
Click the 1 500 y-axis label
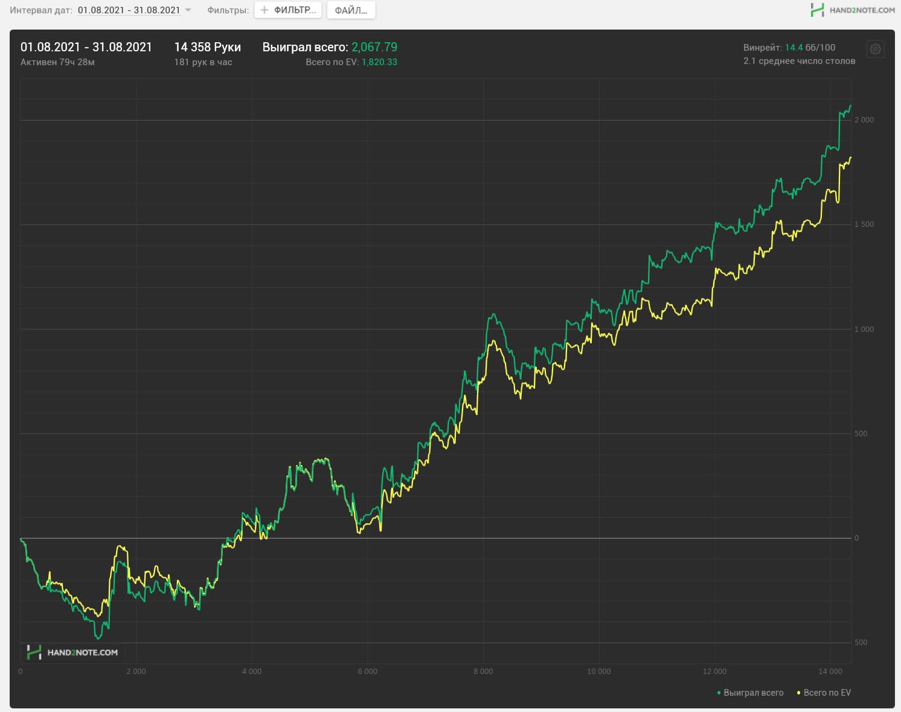(864, 224)
